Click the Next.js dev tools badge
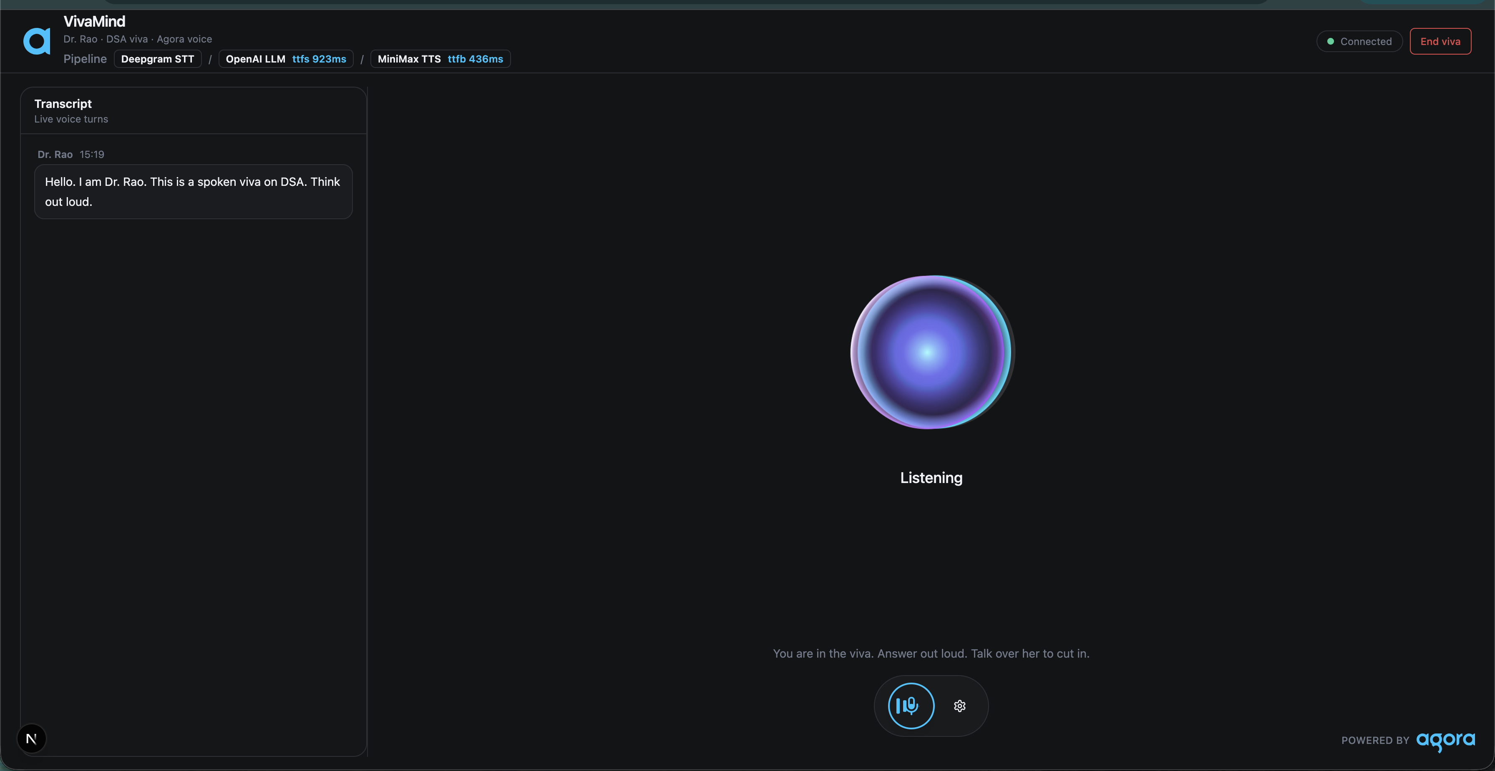1495x771 pixels. (31, 738)
